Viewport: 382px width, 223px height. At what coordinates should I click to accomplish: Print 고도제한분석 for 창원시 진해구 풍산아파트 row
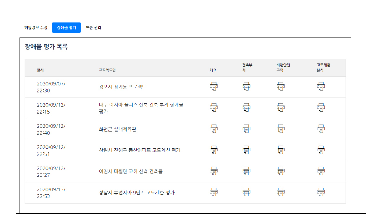tap(321, 150)
